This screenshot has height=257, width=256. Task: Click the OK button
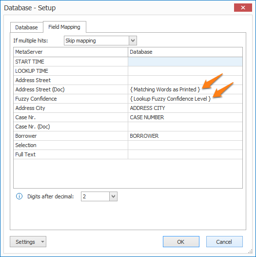click(181, 241)
